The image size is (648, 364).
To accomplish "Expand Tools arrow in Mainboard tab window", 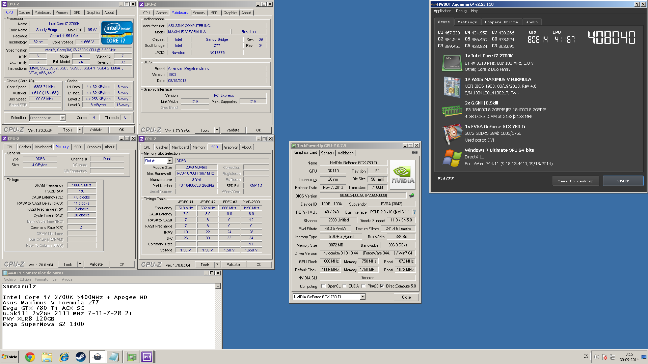I will coord(217,130).
